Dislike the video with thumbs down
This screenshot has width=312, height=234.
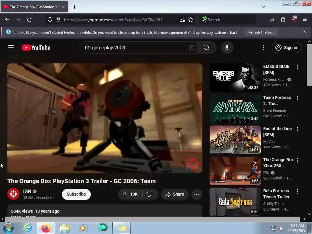(x=150, y=194)
